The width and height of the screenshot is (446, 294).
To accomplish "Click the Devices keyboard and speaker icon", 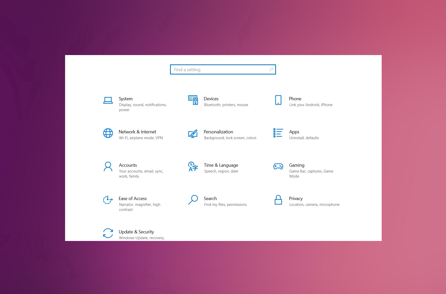I will click(193, 100).
